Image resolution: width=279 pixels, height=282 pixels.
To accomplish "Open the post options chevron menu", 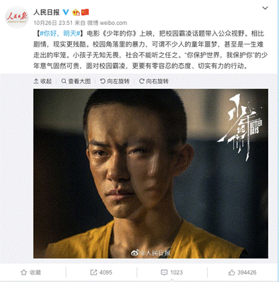I will (265, 8).
